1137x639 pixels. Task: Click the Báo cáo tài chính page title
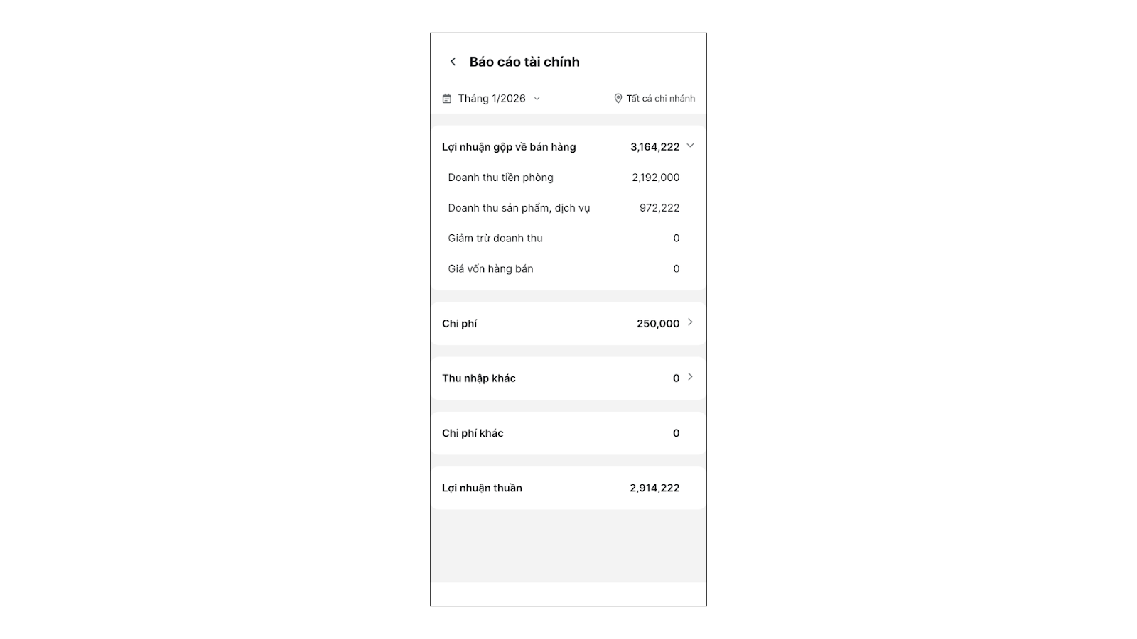[x=524, y=62]
